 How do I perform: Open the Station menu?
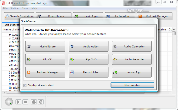coord(14,9)
